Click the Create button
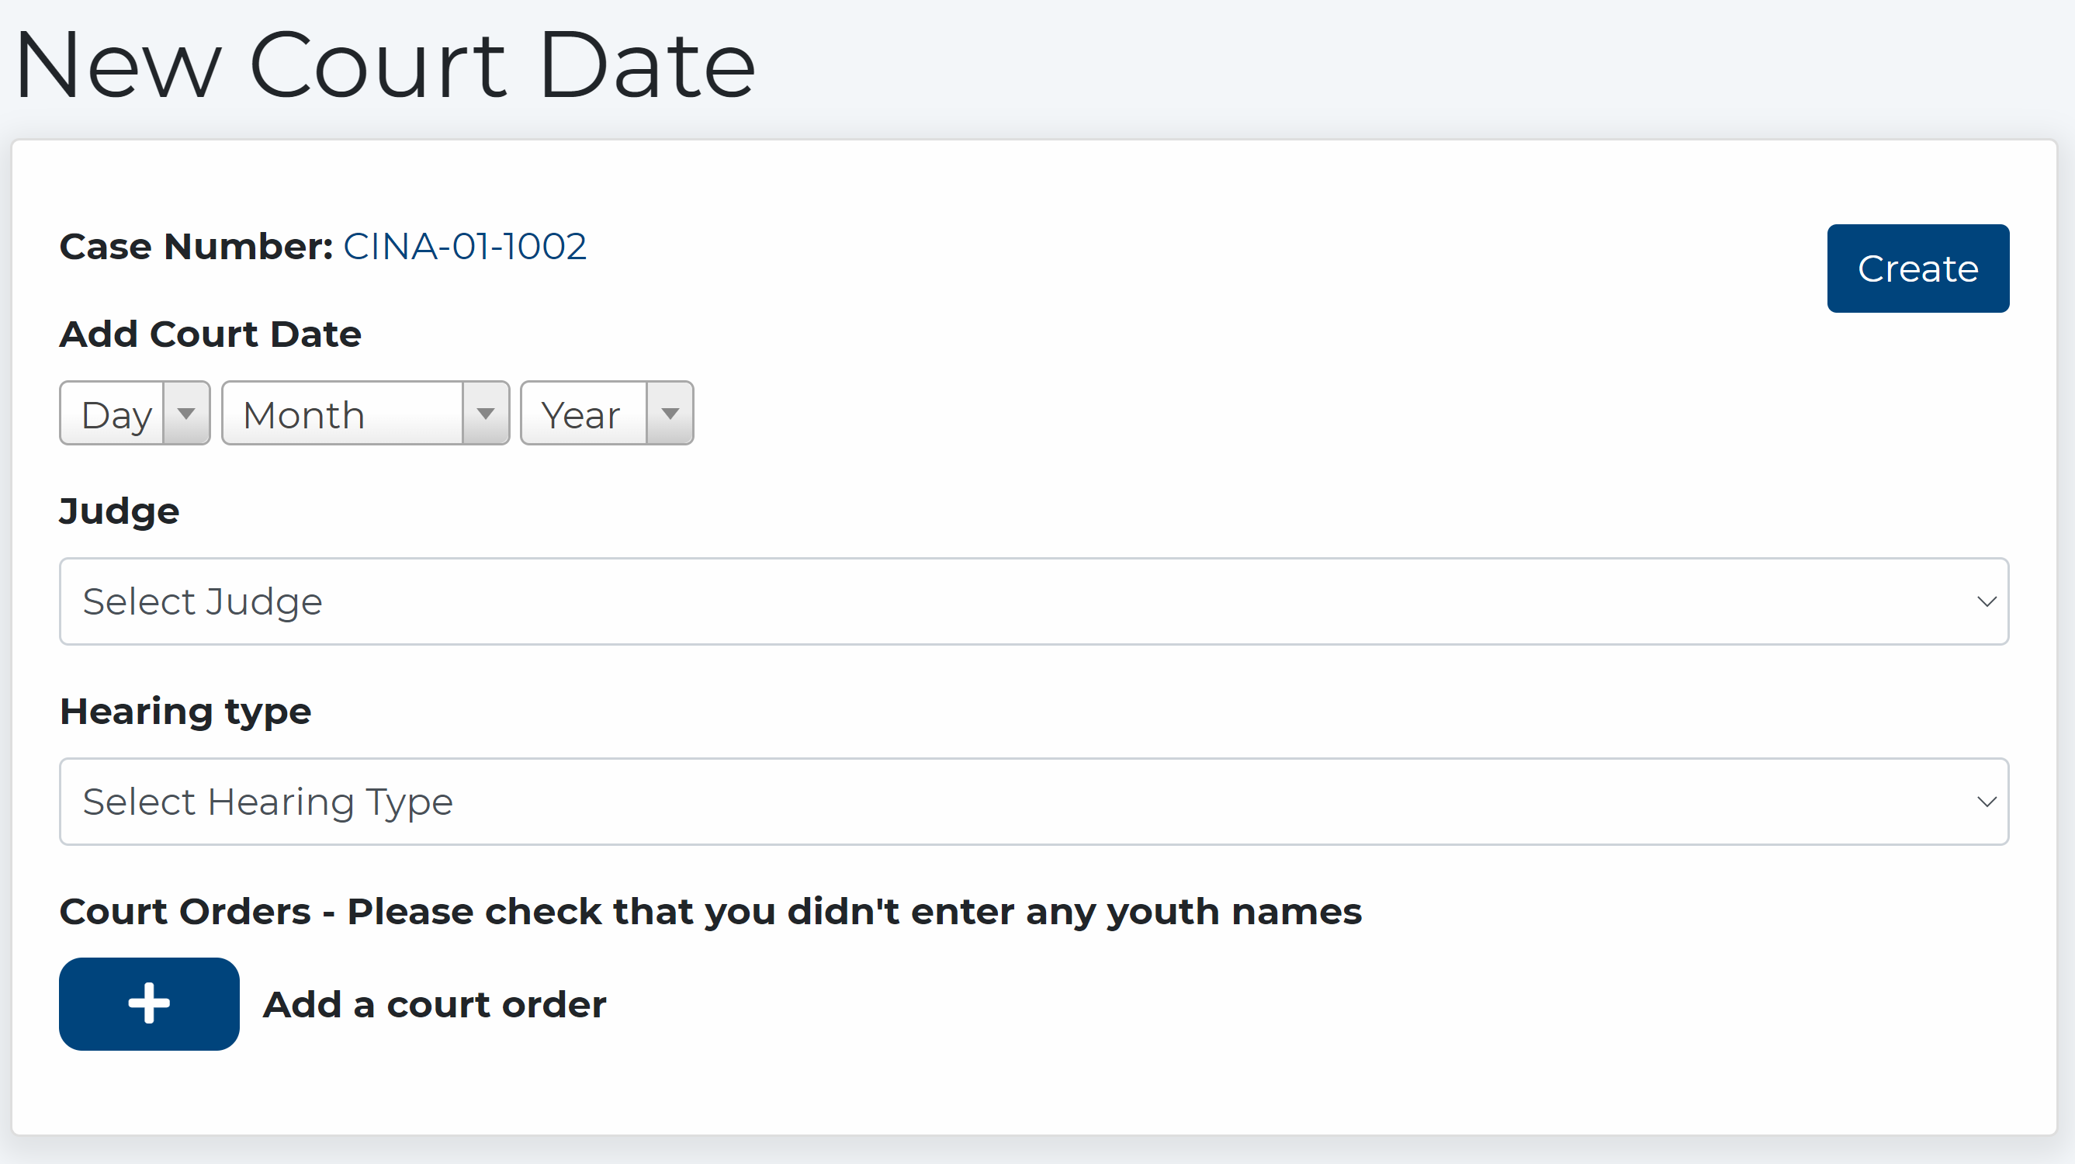Screen dimensions: 2075x1164 coord(1918,268)
